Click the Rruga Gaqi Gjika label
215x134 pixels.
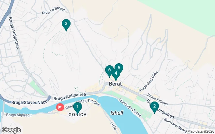point(148,82)
